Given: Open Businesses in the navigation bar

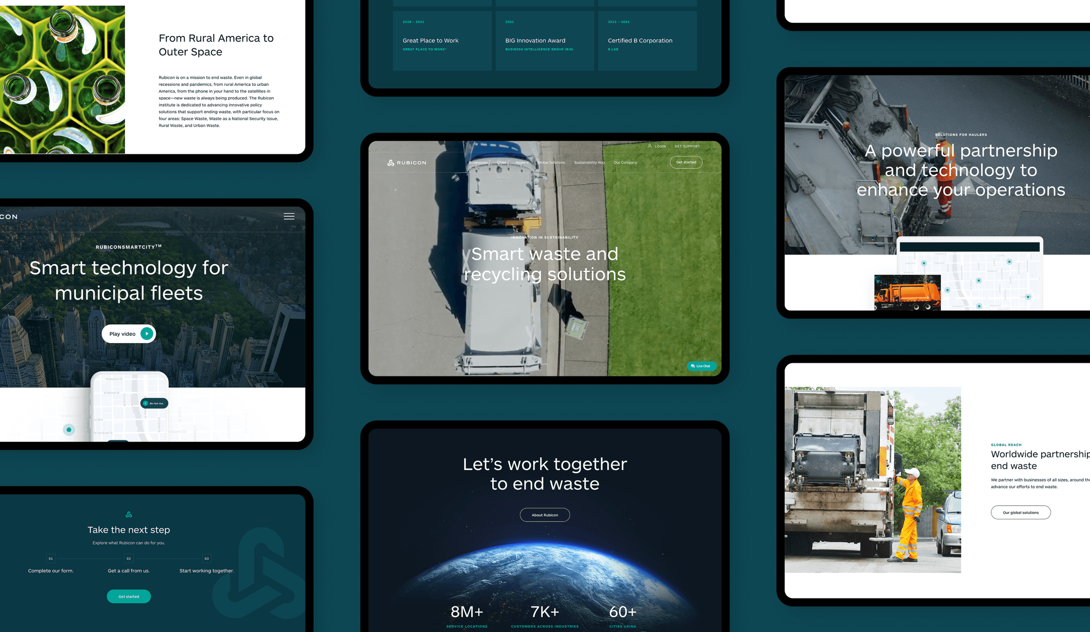Looking at the screenshot, I should [478, 163].
